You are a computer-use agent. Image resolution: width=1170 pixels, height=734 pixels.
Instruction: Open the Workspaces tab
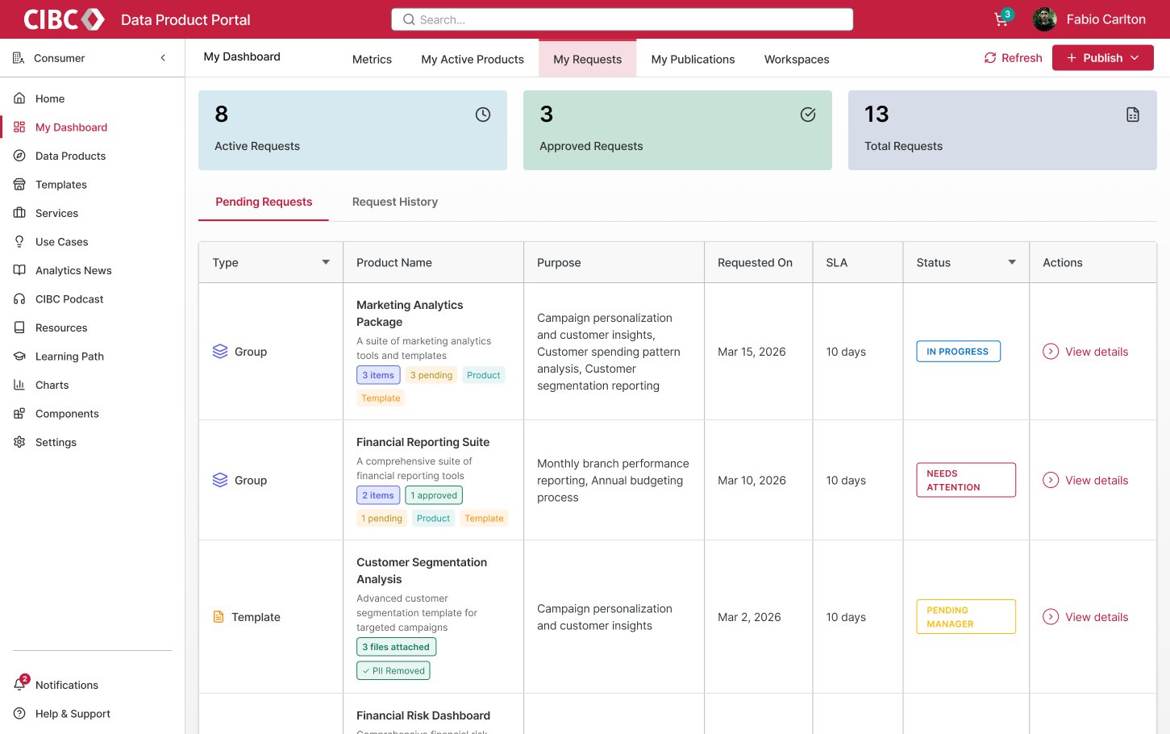click(x=797, y=60)
